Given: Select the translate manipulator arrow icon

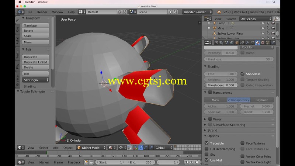Looking at the screenshot, I should [141, 148].
